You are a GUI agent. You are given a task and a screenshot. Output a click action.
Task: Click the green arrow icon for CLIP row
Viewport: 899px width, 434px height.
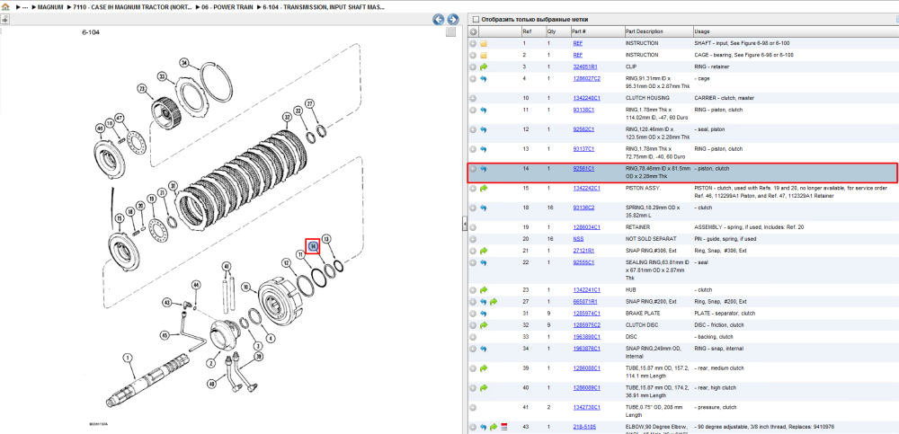click(x=484, y=67)
